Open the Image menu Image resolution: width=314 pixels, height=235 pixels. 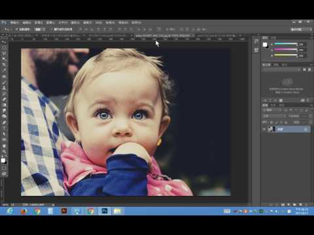[x=39, y=22]
